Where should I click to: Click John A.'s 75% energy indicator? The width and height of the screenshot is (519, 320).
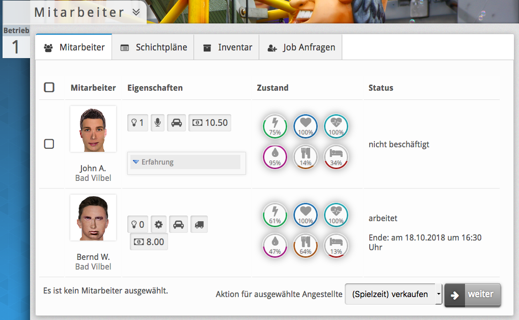click(x=275, y=126)
